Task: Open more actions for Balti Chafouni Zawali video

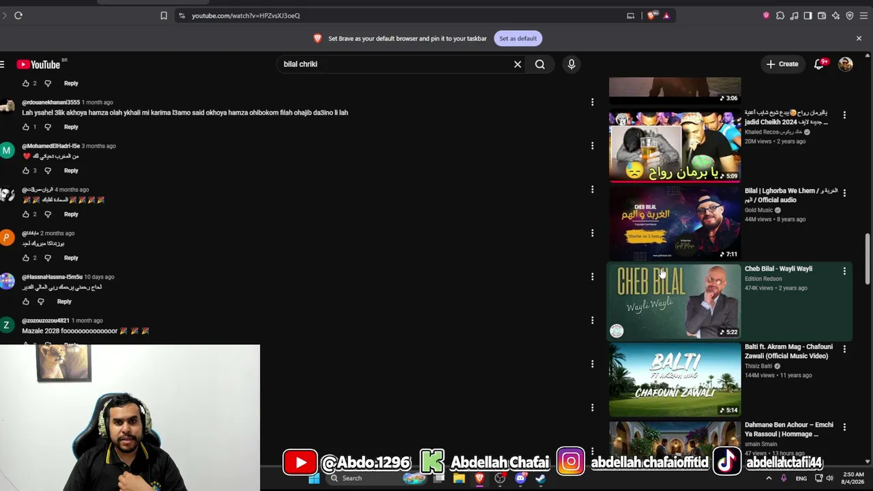Action: [x=844, y=349]
